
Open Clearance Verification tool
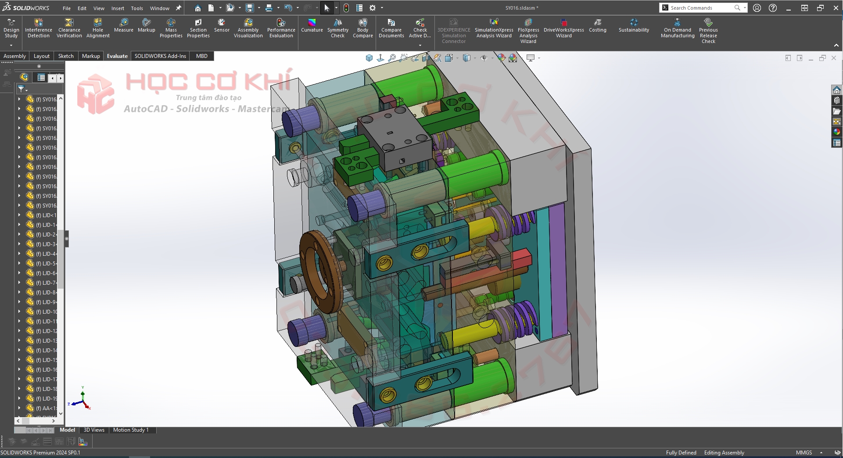click(69, 29)
